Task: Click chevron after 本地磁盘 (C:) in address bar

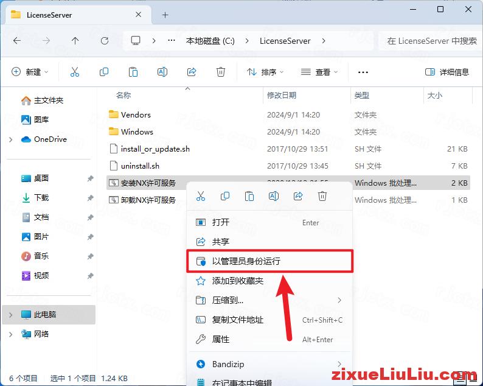Action: click(247, 41)
